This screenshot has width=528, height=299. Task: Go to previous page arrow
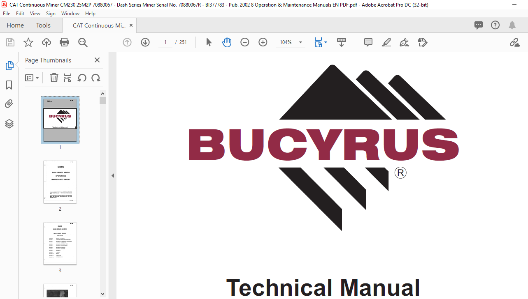(127, 42)
